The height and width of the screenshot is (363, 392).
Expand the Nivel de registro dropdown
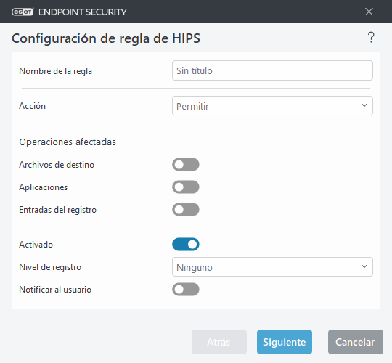[272, 266]
